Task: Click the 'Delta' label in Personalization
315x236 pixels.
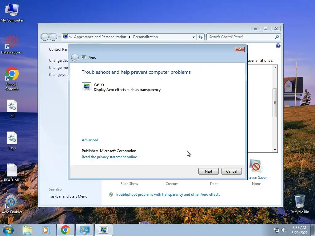Action: coord(214,184)
